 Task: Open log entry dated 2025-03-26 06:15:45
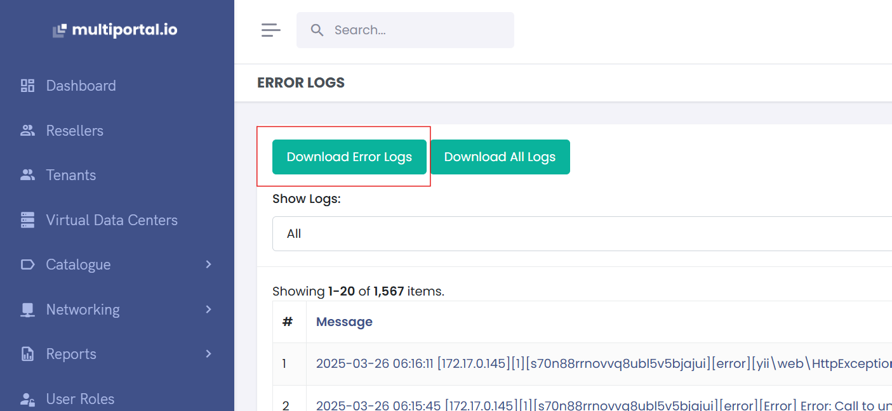click(x=604, y=405)
